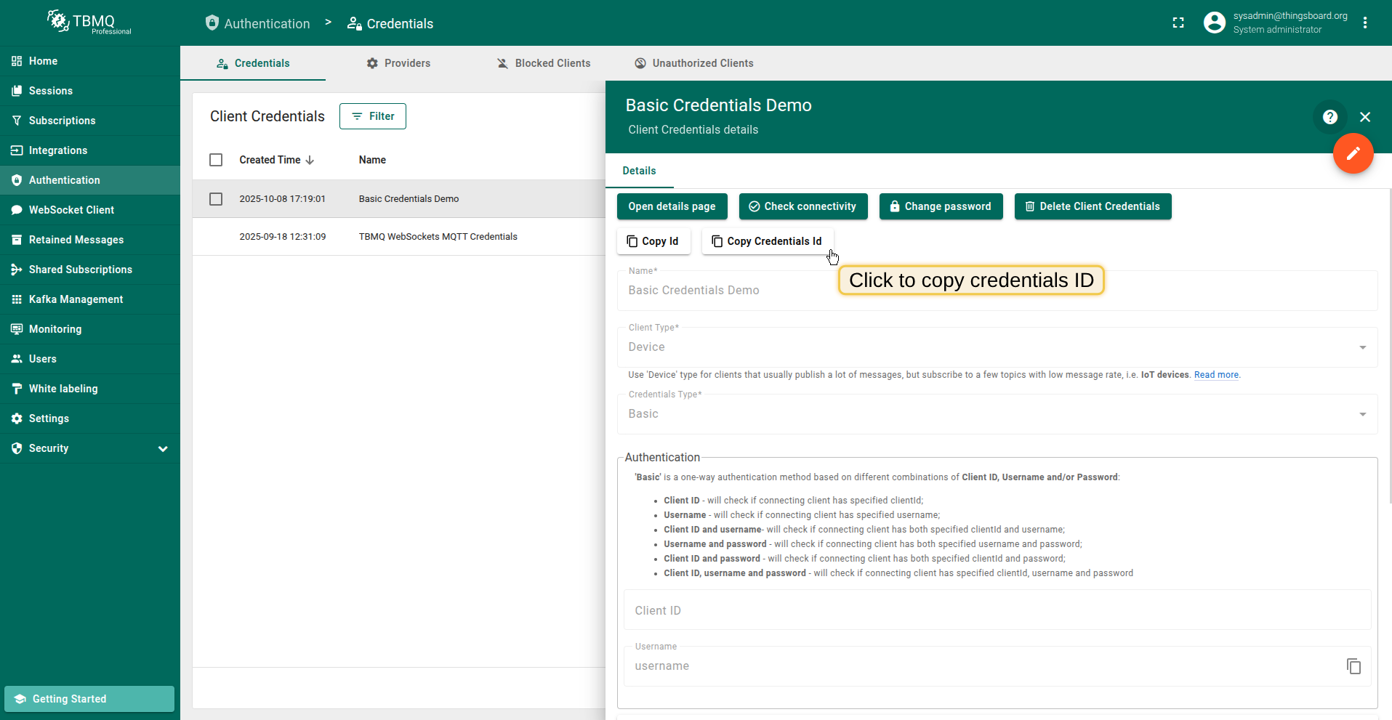Open the three-dot user menu

coord(1365,23)
